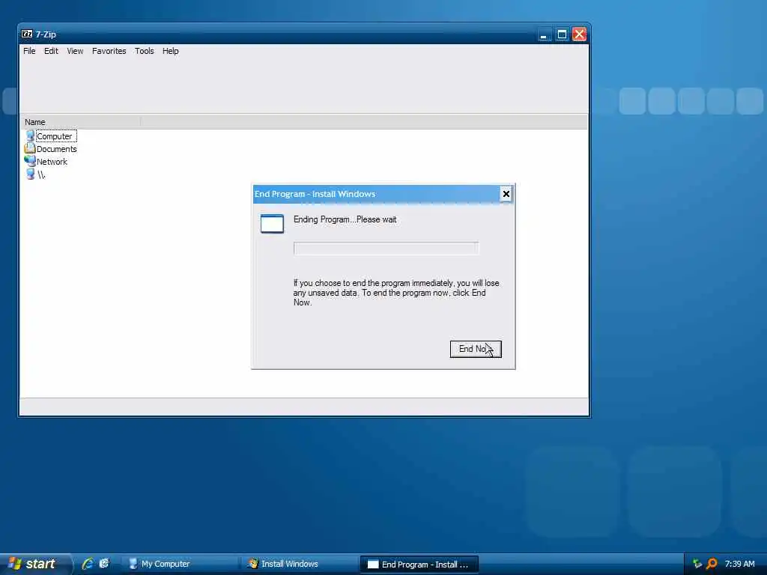Switch to End Program taskbar button
The width and height of the screenshot is (767, 575).
coord(419,565)
